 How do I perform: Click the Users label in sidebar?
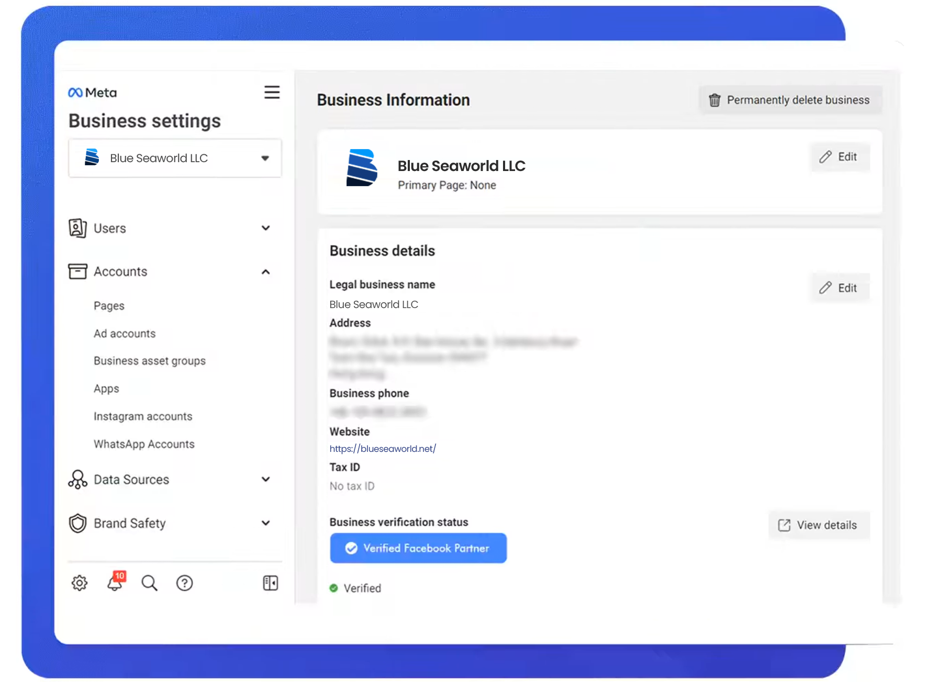pyautogui.click(x=110, y=229)
